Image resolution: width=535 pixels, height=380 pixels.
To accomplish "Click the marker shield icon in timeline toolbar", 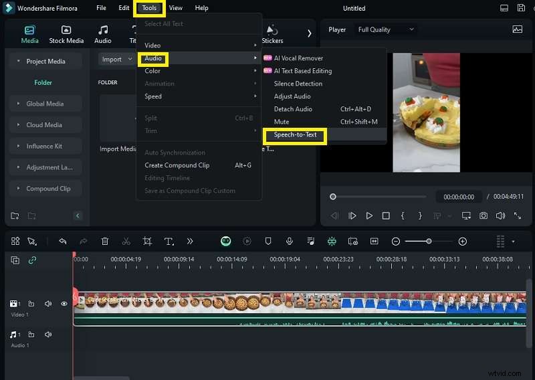I will click(268, 242).
